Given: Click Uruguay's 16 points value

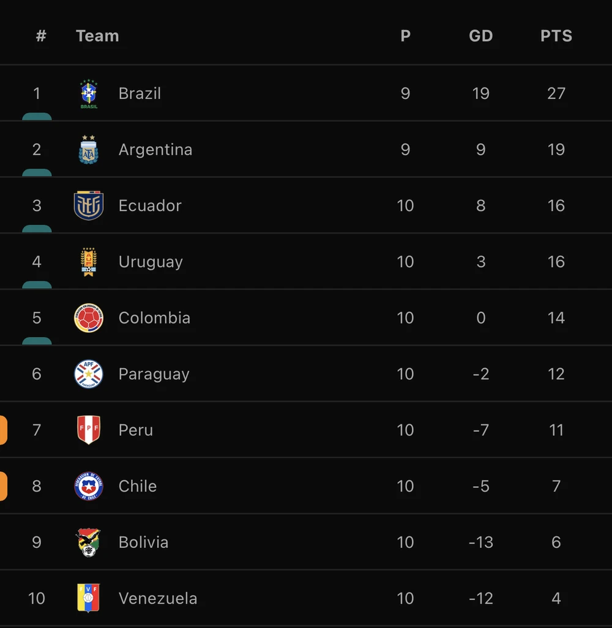Looking at the screenshot, I should [556, 262].
